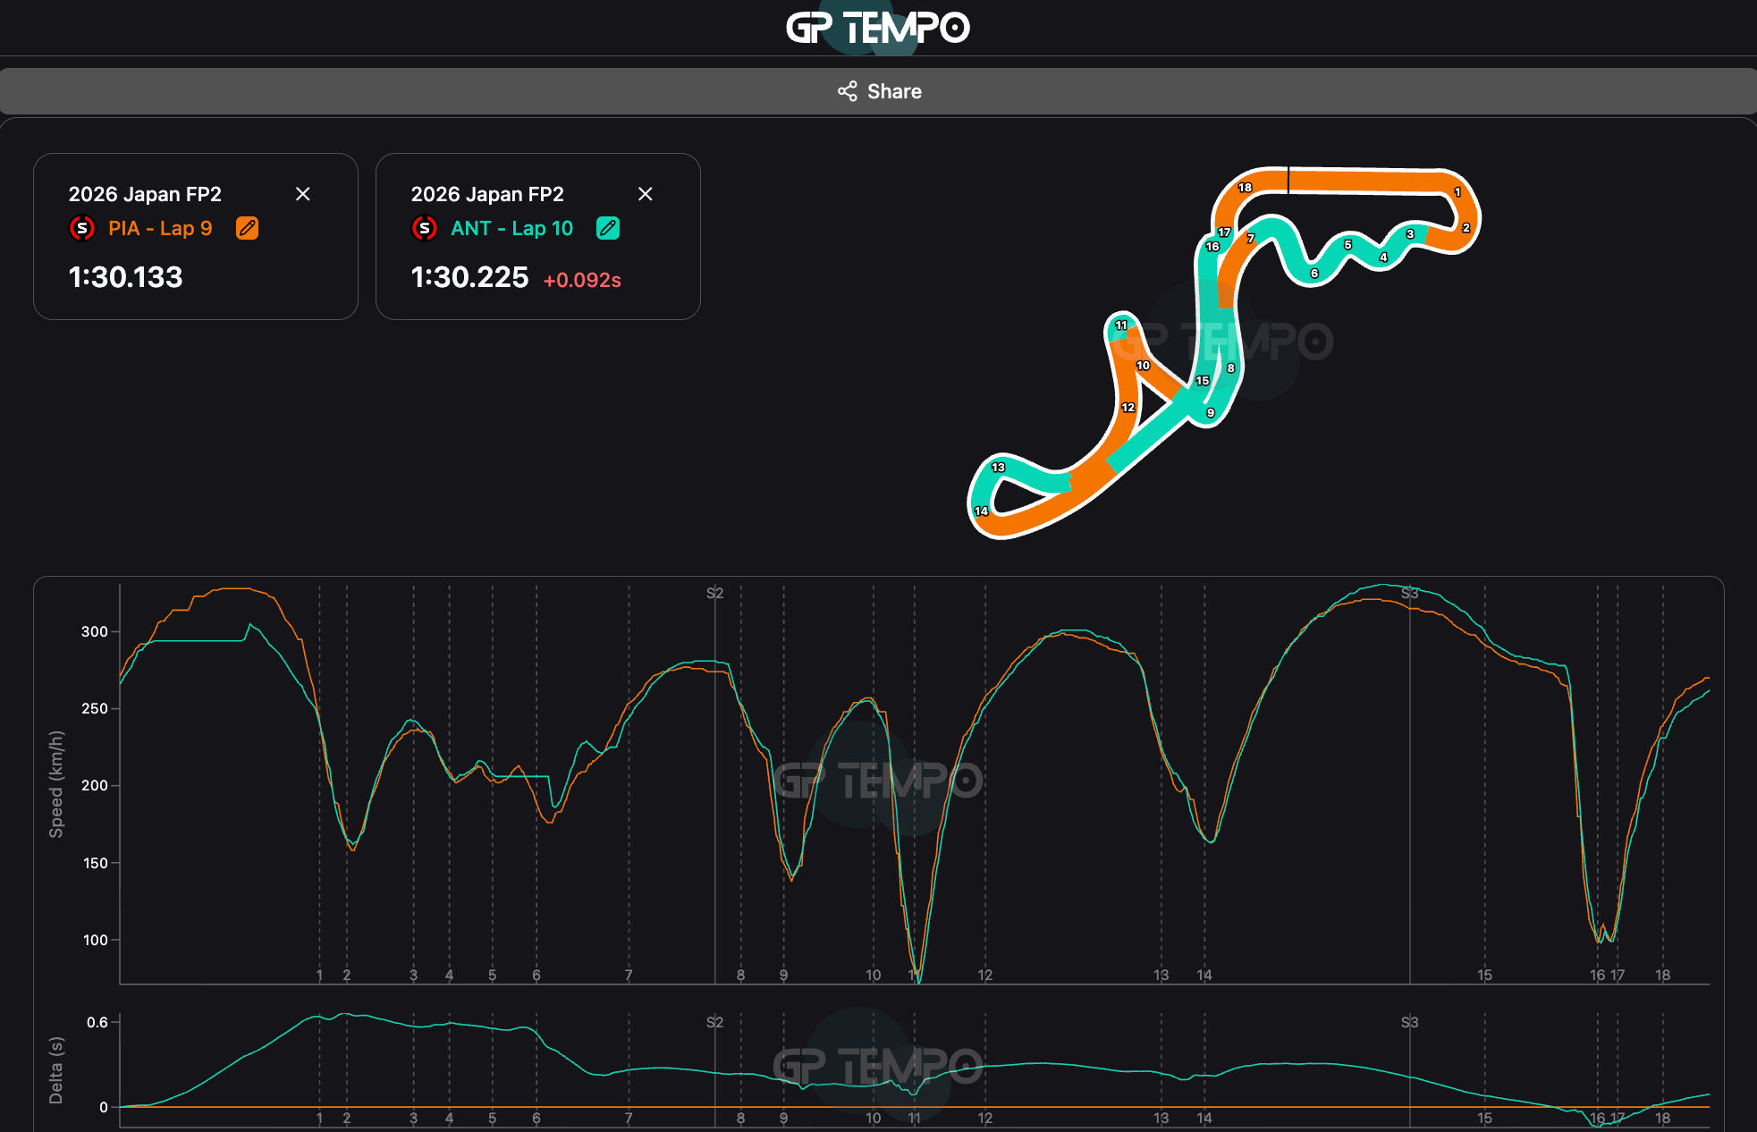Click turn 1 marker on track map
Screen dimensions: 1757x1132
coord(1457,191)
